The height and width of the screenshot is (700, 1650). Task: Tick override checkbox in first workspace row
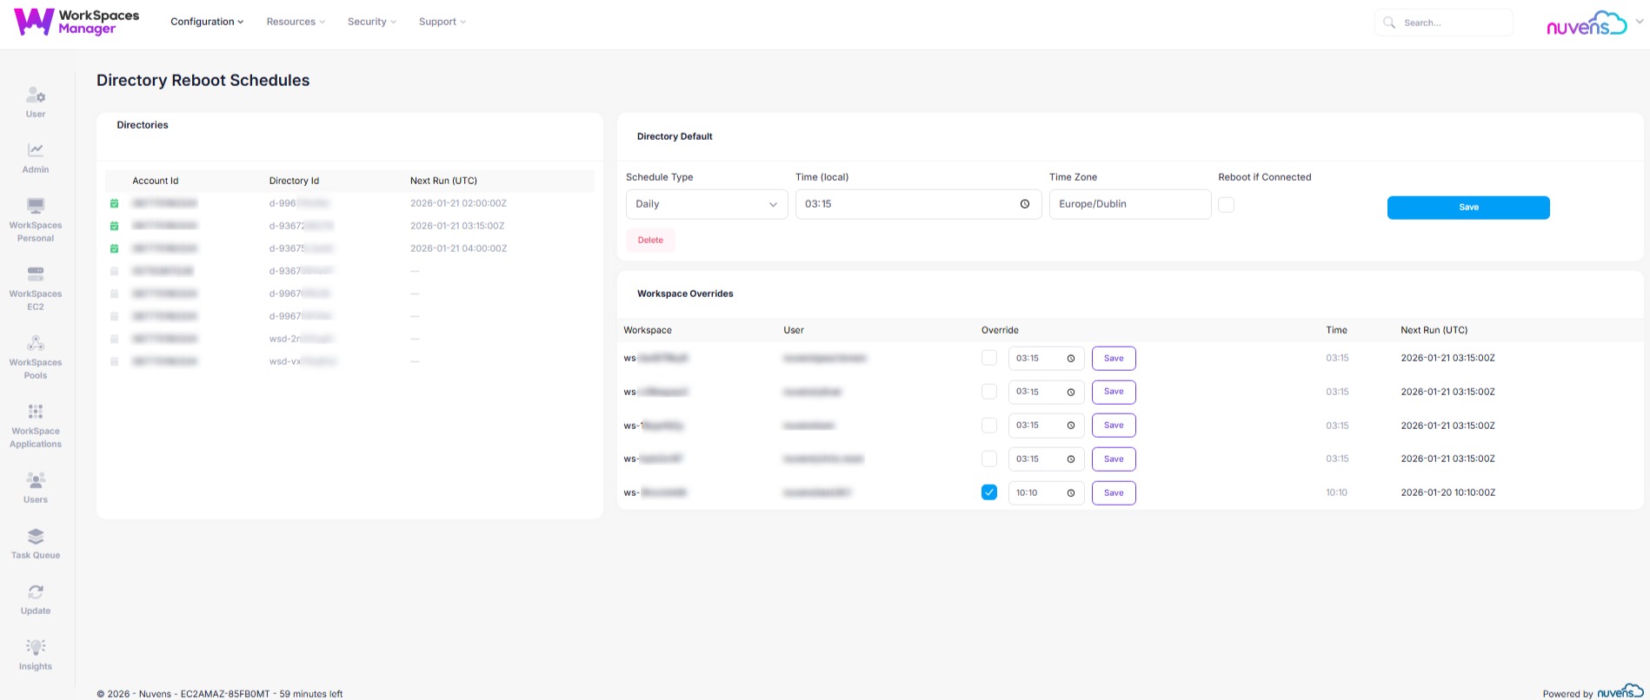point(988,358)
